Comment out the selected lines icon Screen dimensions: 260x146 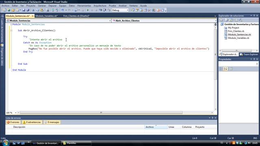click(x=53, y=10)
